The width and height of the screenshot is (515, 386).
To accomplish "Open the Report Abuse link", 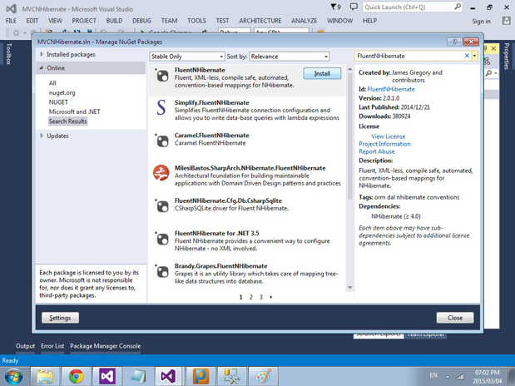I will (x=377, y=151).
